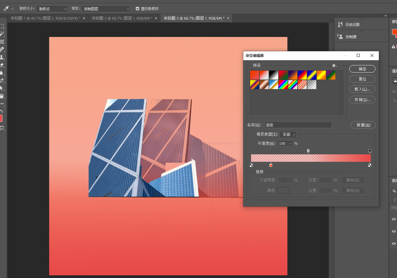Click the Eyedropper tool icon in options bar
The width and height of the screenshot is (397, 278).
6,9
